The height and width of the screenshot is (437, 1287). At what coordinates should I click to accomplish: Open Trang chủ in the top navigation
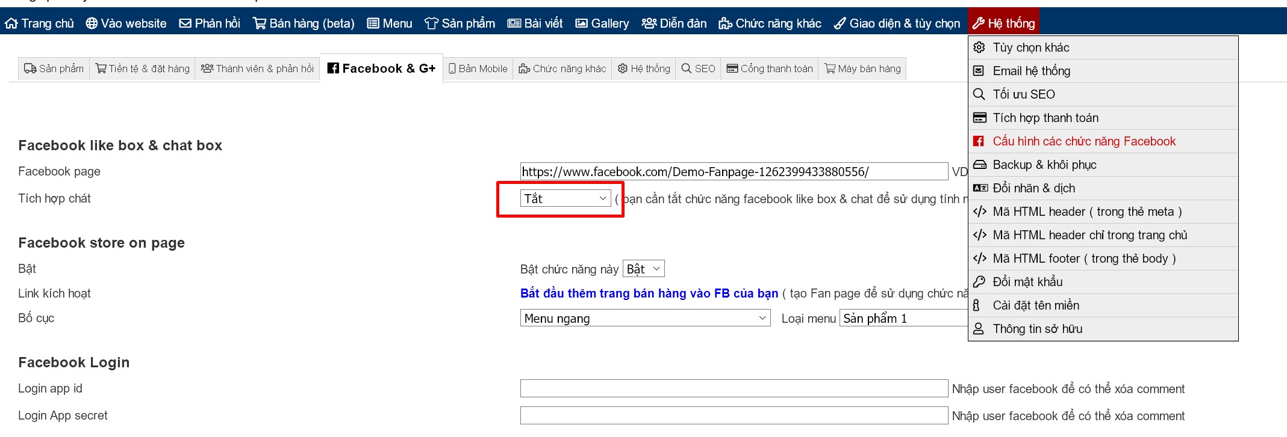(x=39, y=23)
